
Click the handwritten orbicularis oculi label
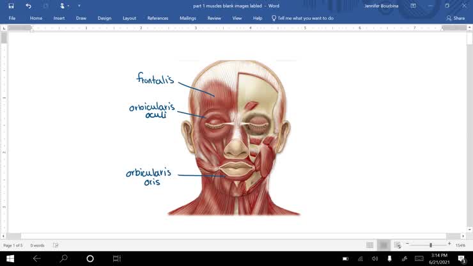pyautogui.click(x=152, y=111)
